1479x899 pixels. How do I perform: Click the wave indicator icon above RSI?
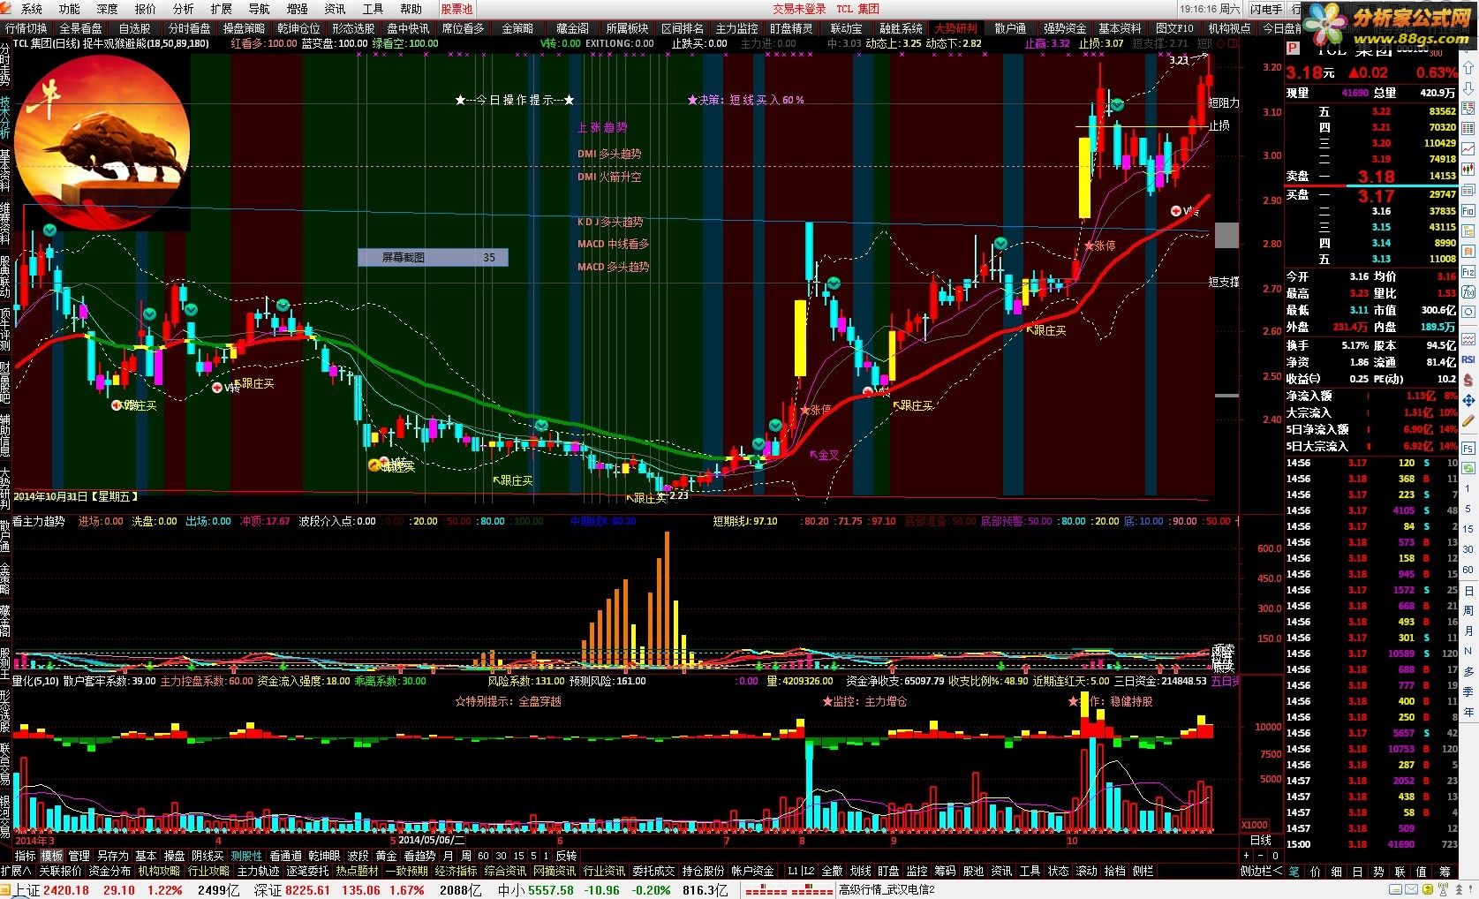coord(1469,338)
